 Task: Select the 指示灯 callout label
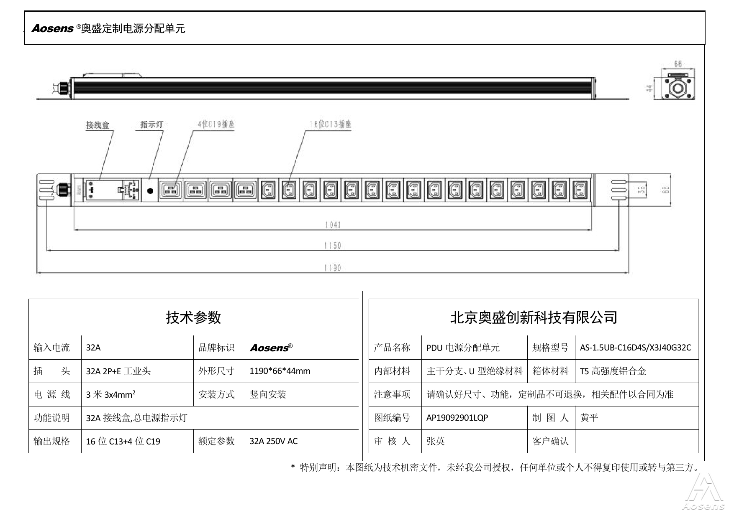point(151,124)
